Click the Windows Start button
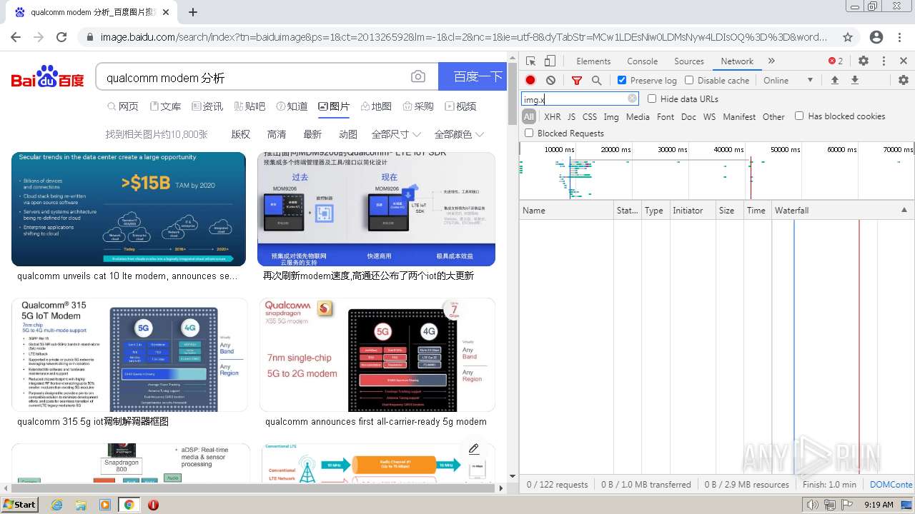915x514 pixels. point(19,505)
